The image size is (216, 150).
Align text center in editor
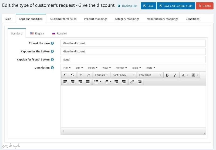click(73, 82)
